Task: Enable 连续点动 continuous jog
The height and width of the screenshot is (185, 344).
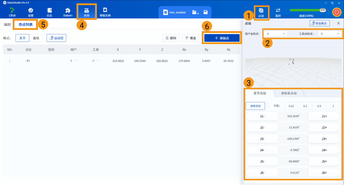Action: [x=255, y=106]
